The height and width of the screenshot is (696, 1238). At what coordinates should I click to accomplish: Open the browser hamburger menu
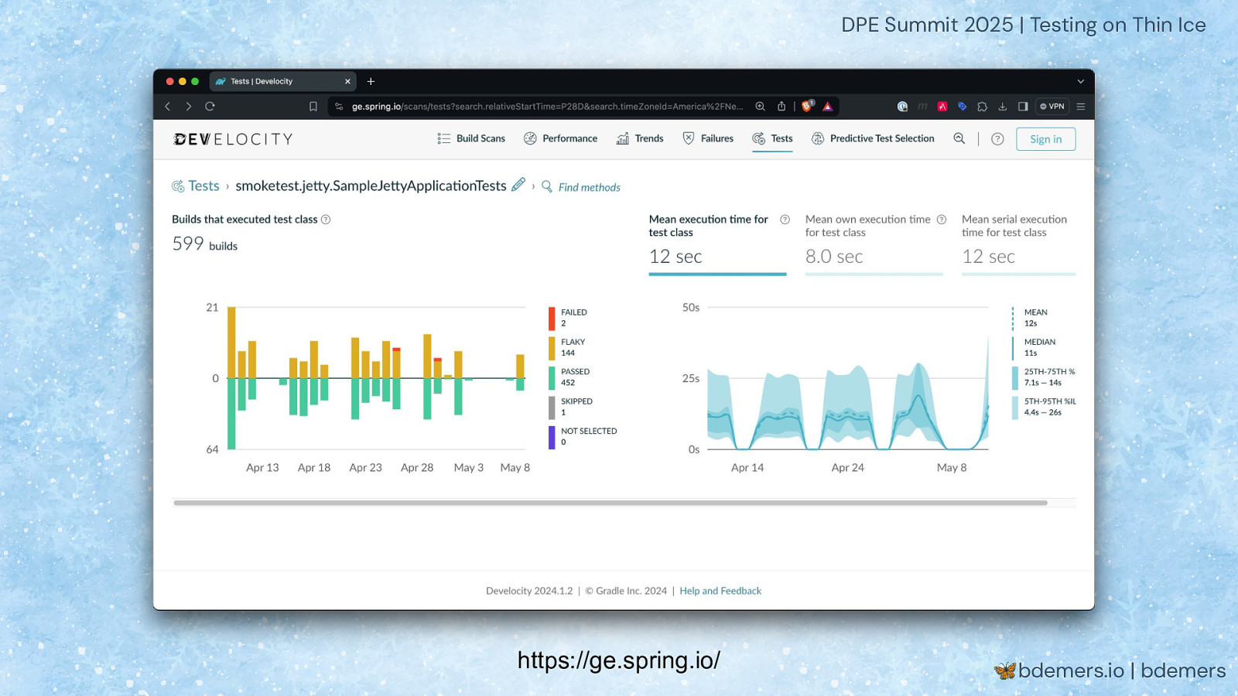[x=1081, y=107]
